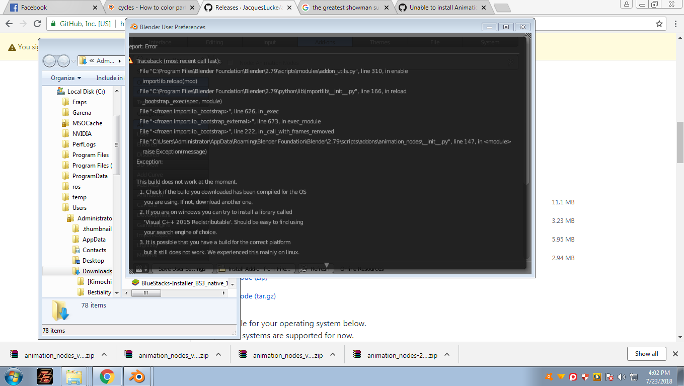Viewport: 684px width, 386px height.
Task: Go back in the Chrome browser
Action: tap(10, 24)
